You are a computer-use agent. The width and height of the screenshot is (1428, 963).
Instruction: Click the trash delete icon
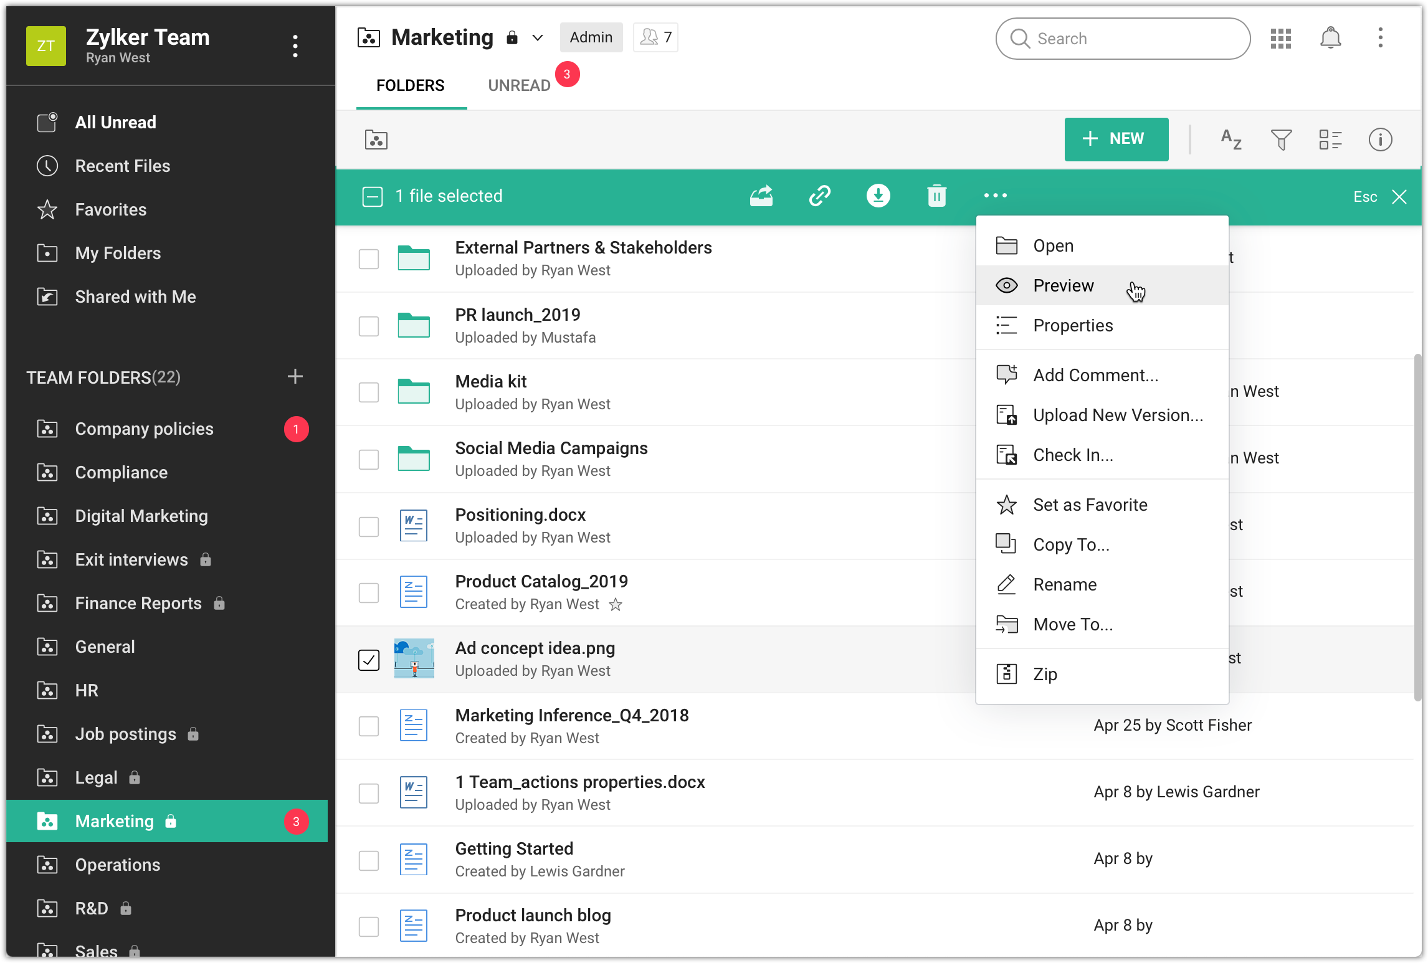coord(936,196)
